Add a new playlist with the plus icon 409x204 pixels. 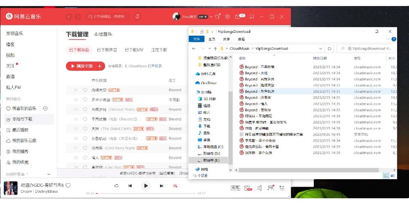[x=49, y=174]
